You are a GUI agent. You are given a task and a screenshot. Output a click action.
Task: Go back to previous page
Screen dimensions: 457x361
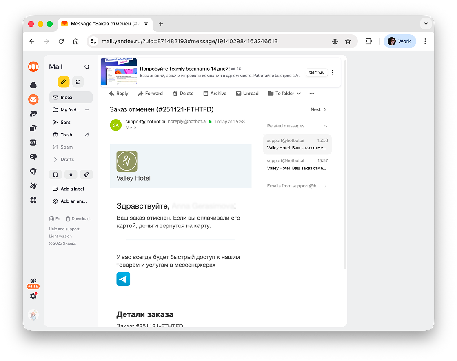(32, 41)
